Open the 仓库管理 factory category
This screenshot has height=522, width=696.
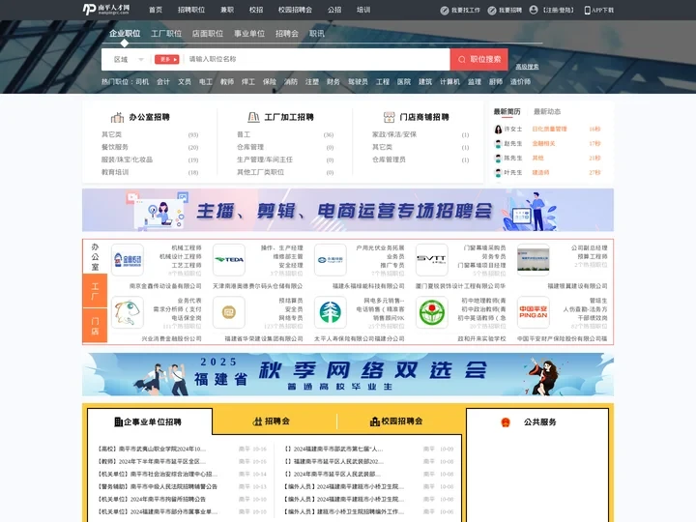coord(250,147)
